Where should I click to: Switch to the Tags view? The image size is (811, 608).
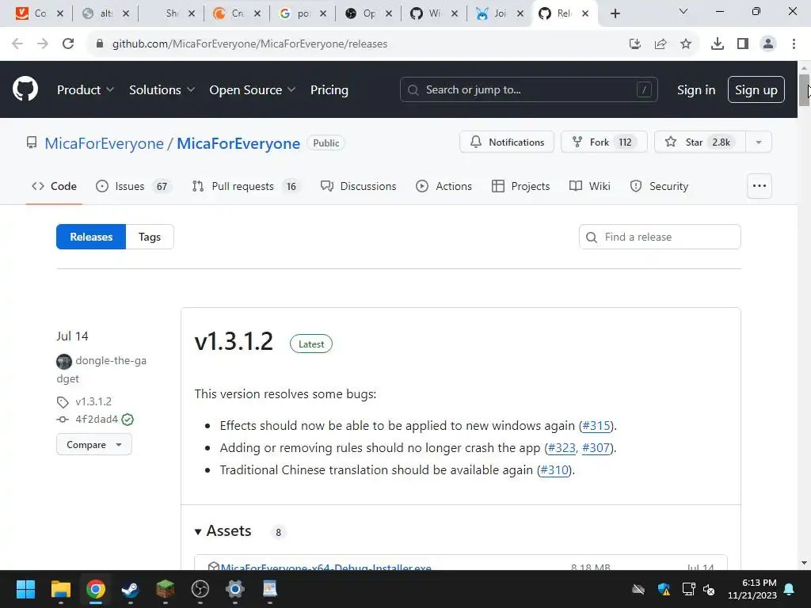(150, 237)
